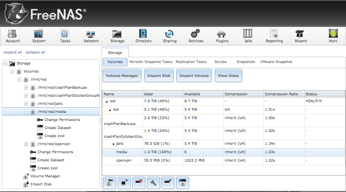Click the wrench edit options icon button
The height and width of the screenshot is (192, 346).
[153, 183]
